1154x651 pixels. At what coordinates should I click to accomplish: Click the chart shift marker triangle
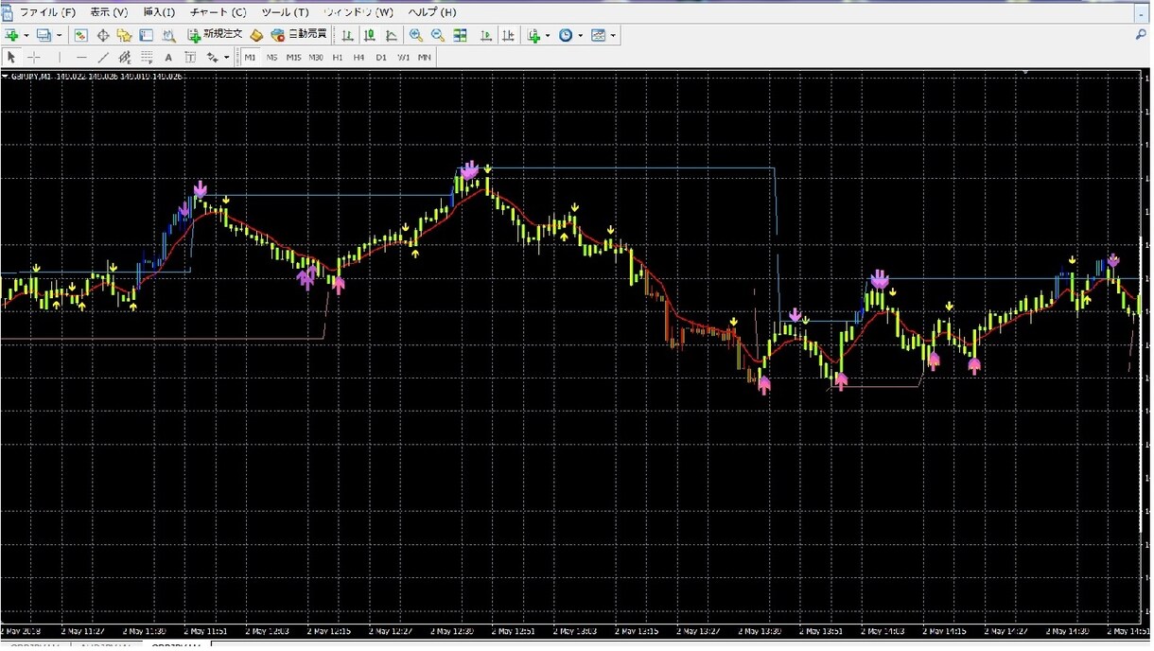(1024, 74)
